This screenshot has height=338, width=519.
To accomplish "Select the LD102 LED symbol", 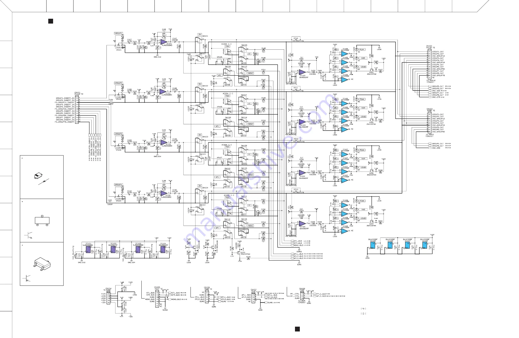I will [191, 109].
